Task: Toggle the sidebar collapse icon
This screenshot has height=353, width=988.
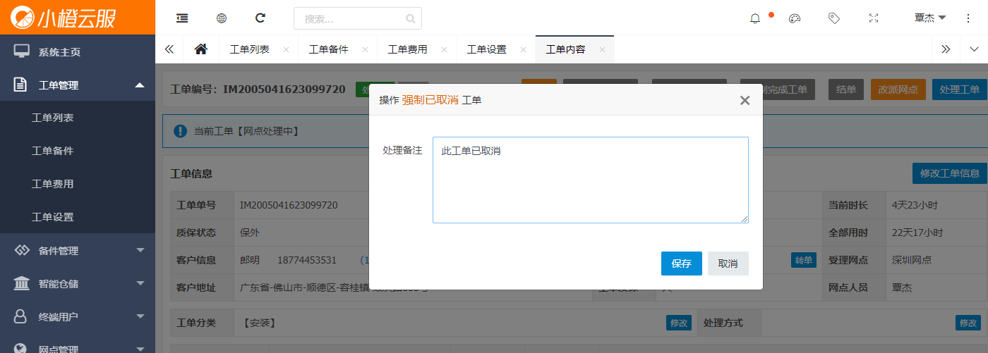Action: coord(182,18)
